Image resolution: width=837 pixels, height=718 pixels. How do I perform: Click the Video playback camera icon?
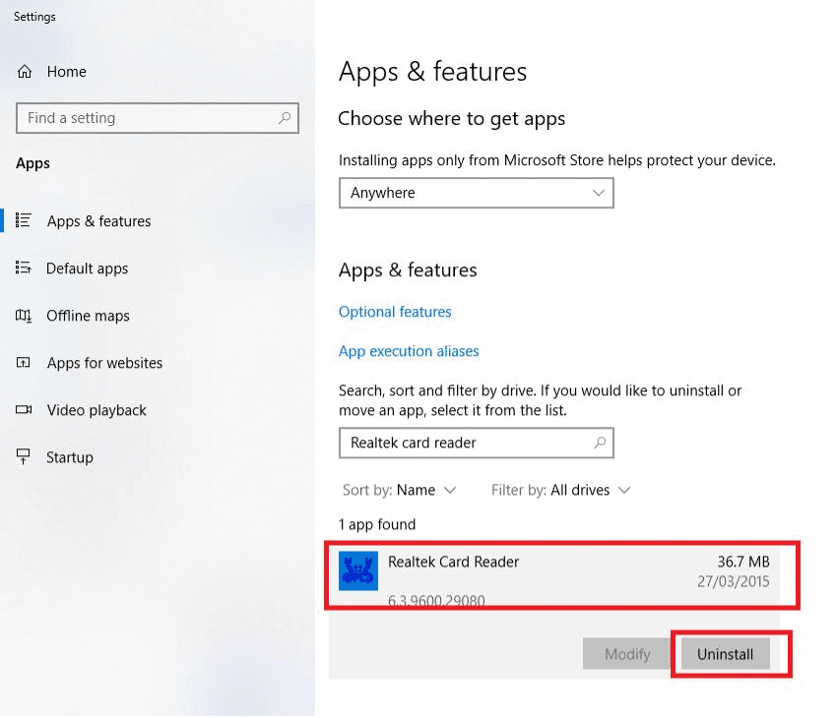pyautogui.click(x=24, y=409)
